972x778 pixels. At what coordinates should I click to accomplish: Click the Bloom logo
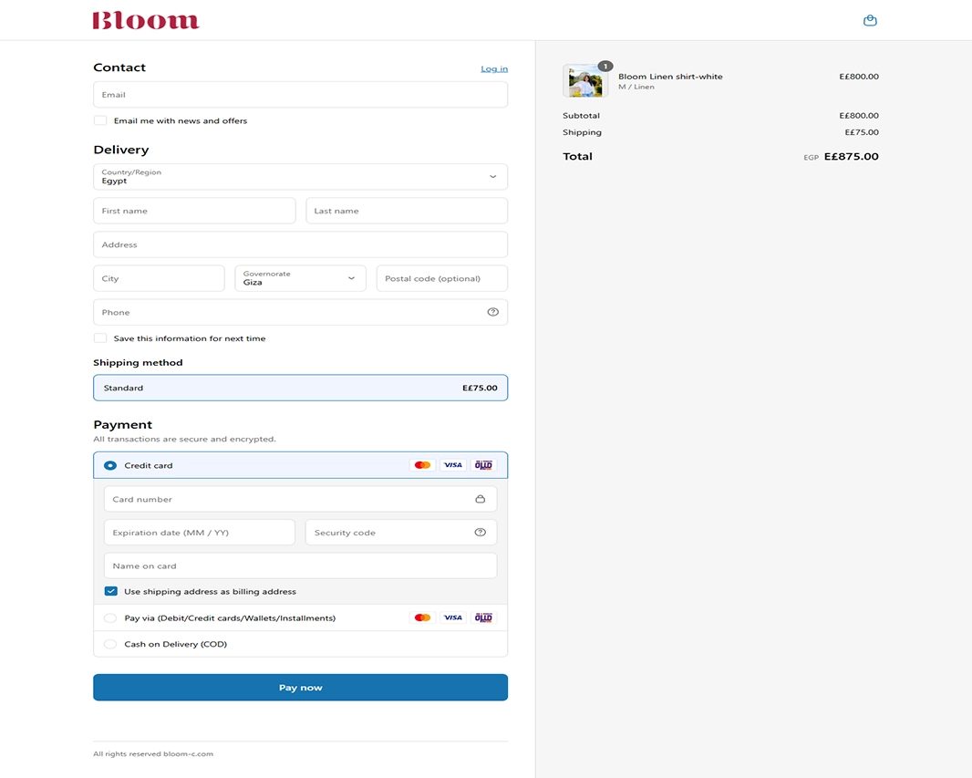pyautogui.click(x=146, y=20)
